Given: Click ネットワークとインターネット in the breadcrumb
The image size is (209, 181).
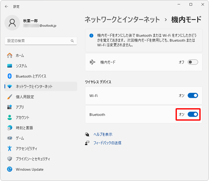Looking at the screenshot, I should point(122,20).
